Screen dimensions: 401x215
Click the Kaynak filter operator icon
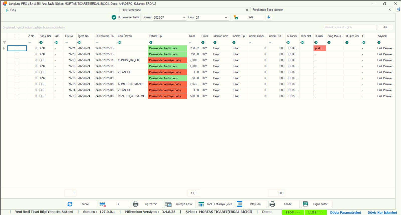(379, 42)
